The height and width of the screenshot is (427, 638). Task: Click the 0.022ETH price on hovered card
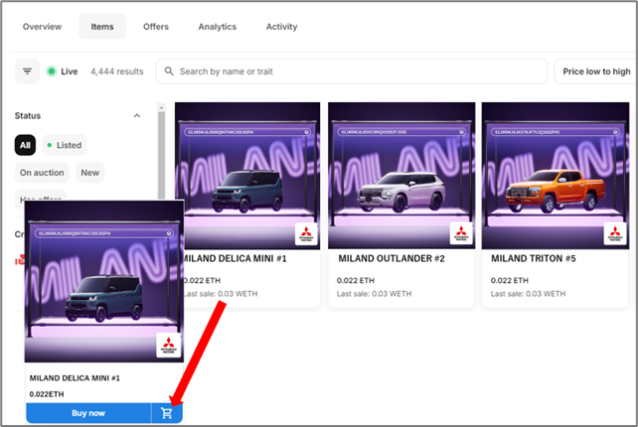pos(47,394)
